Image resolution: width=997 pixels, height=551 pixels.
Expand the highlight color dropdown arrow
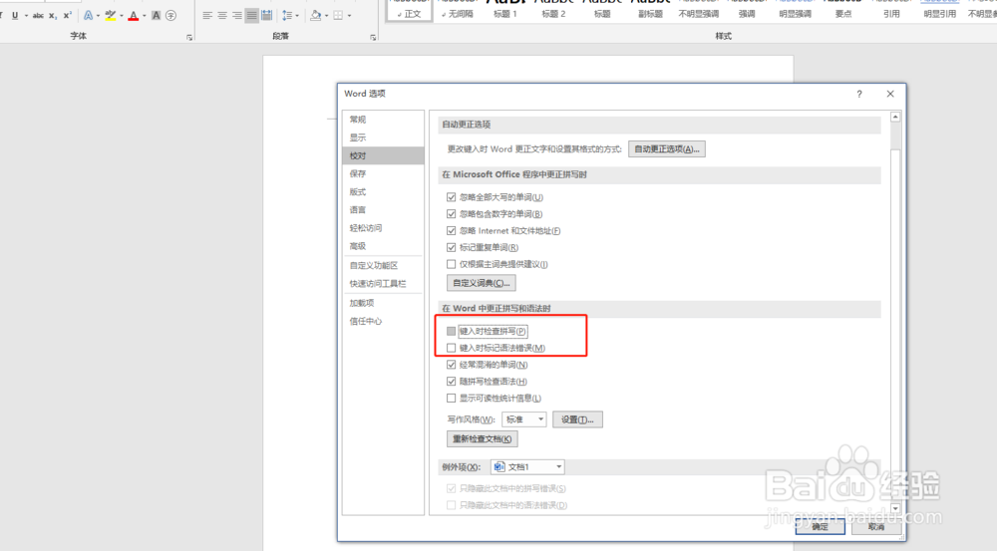pos(121,15)
